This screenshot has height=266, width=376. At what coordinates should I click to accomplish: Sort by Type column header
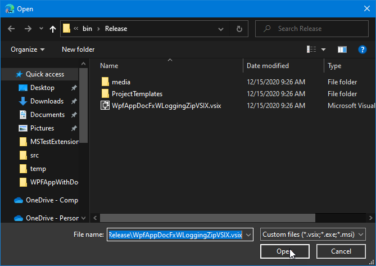334,66
